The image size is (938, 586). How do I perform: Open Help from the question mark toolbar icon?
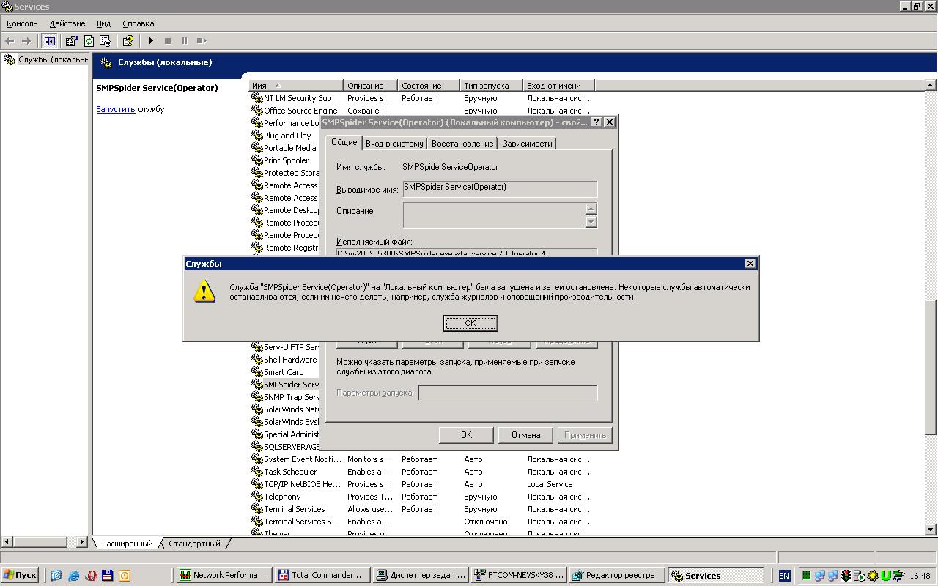click(128, 41)
